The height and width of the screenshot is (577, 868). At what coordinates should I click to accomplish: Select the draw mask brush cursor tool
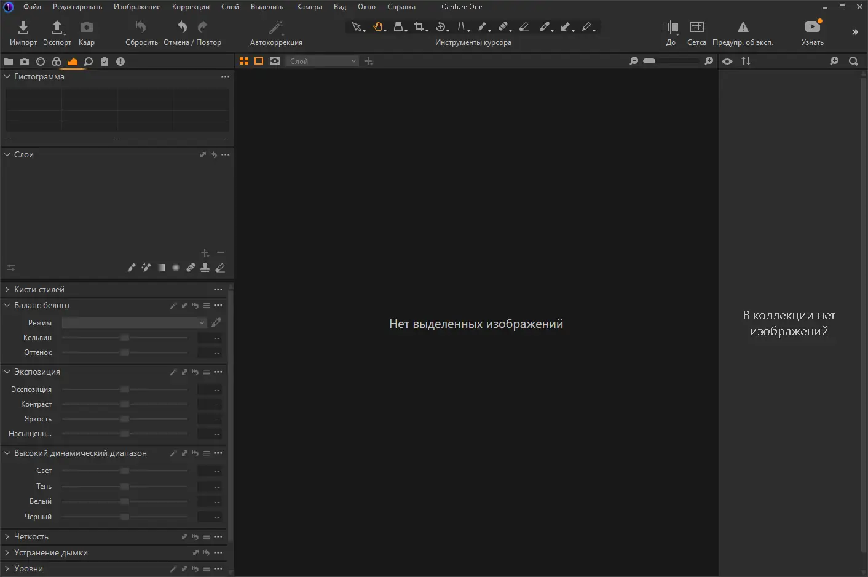(x=483, y=27)
